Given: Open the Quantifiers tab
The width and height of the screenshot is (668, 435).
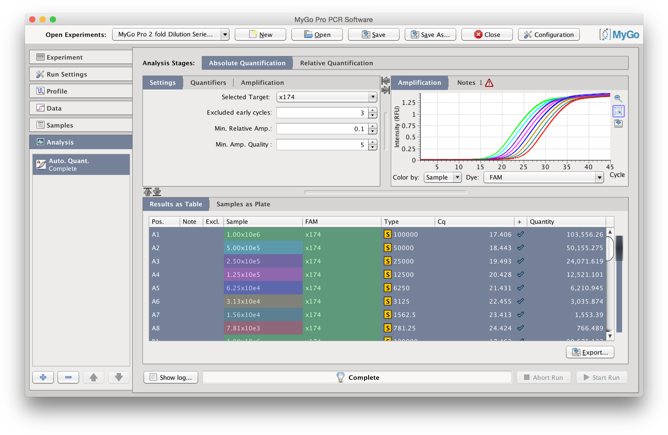Looking at the screenshot, I should pos(208,82).
